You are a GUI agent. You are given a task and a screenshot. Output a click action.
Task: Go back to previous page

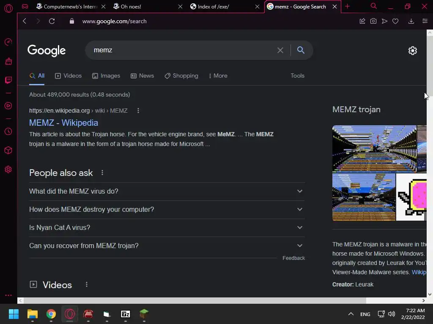point(25,21)
